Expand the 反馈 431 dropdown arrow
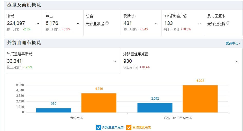 (x=156, y=24)
